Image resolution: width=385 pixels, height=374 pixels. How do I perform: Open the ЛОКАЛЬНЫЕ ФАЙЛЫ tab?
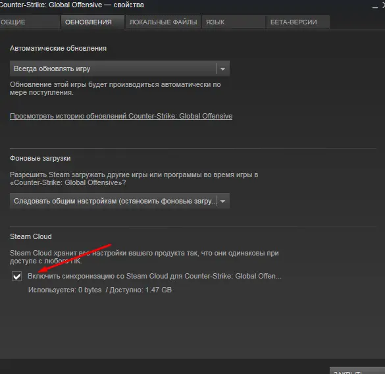[x=163, y=22]
